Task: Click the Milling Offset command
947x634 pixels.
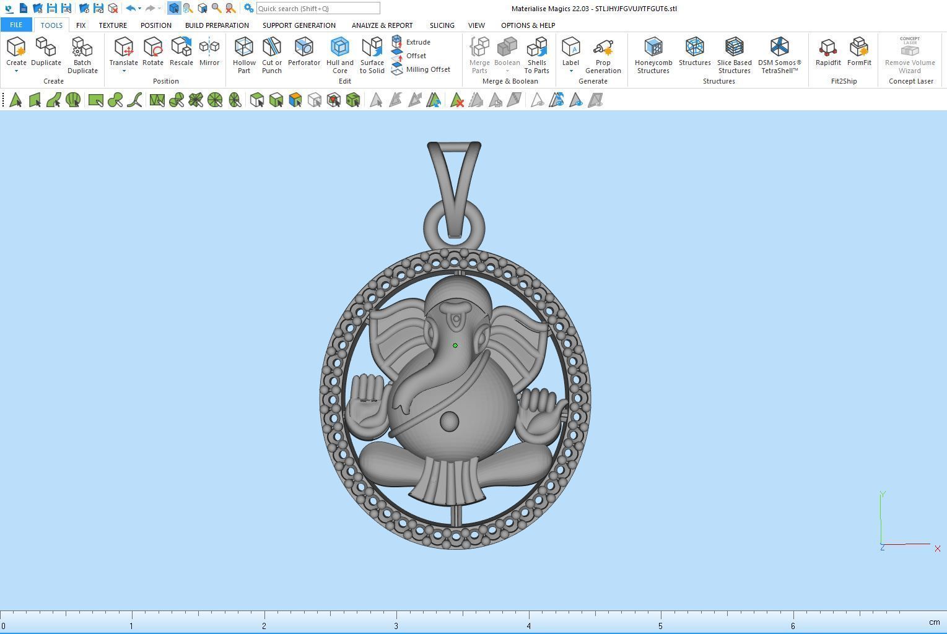Action: tap(421, 69)
